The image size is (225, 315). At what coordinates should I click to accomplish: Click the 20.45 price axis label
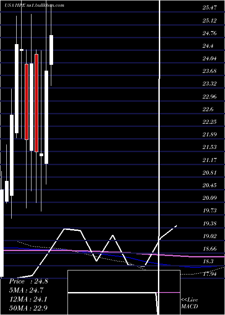(210, 185)
